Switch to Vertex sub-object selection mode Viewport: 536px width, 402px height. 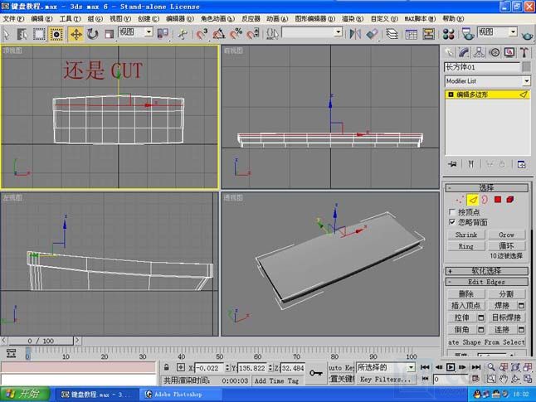pyautogui.click(x=459, y=200)
